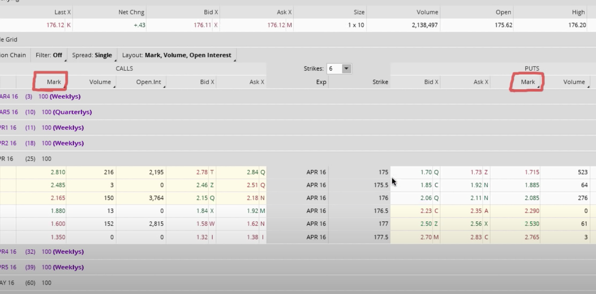Click the call mark value 2.810
This screenshot has width=596, height=294.
[58, 172]
